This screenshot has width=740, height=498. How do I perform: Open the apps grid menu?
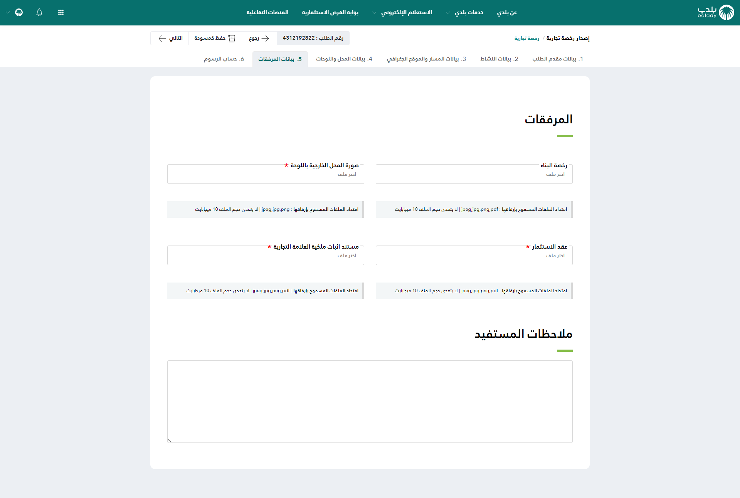pyautogui.click(x=61, y=13)
